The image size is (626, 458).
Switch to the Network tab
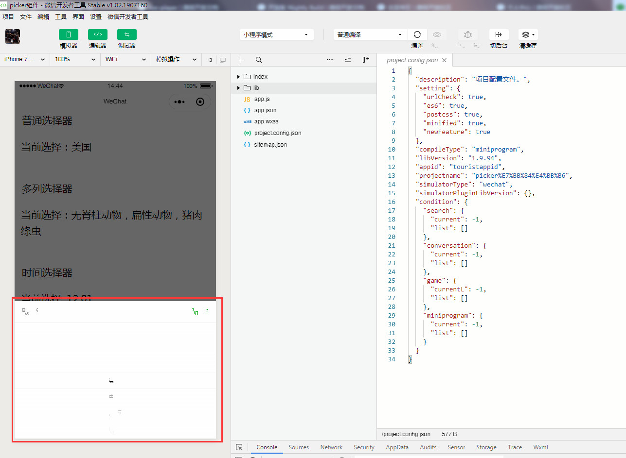pos(331,447)
